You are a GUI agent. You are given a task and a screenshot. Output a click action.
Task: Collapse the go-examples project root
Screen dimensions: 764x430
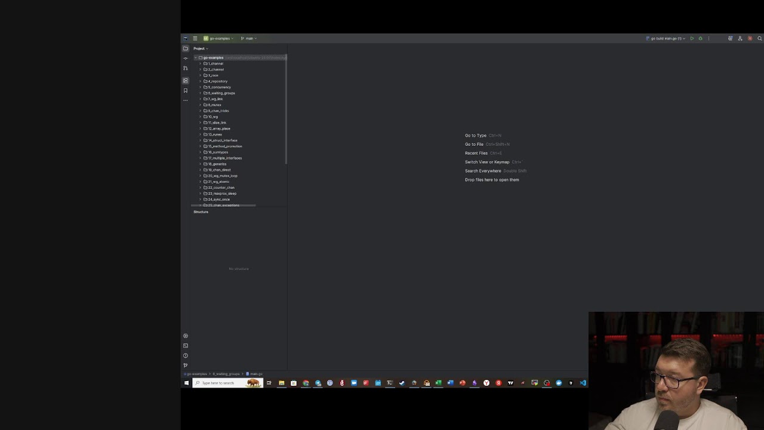pos(195,57)
